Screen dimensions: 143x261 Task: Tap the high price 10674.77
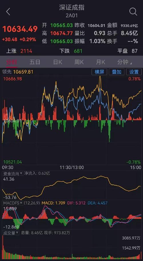coord(61,33)
